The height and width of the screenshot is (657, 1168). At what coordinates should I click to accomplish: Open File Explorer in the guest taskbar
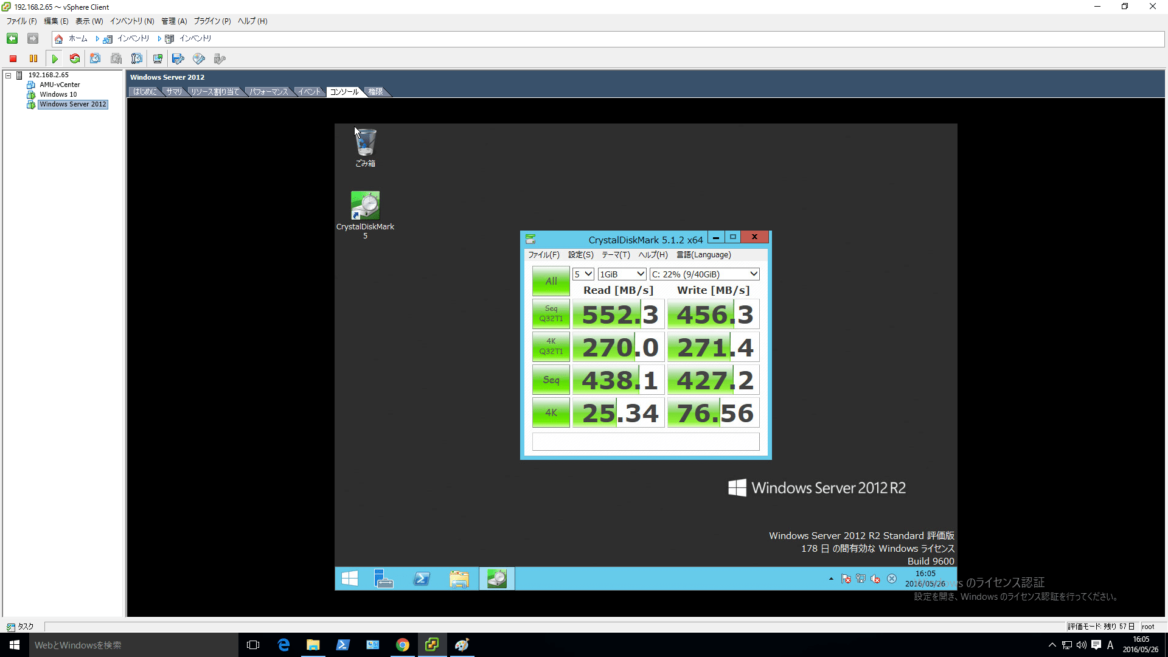459,579
